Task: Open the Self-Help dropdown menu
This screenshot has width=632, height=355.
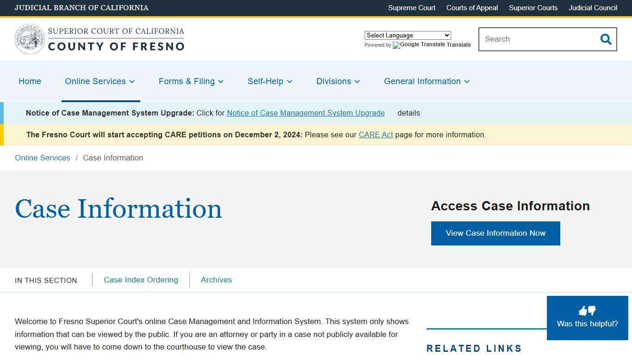Action: click(290, 81)
